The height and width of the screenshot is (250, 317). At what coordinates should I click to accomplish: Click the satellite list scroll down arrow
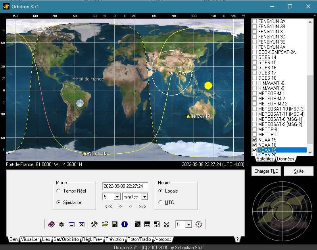310,153
